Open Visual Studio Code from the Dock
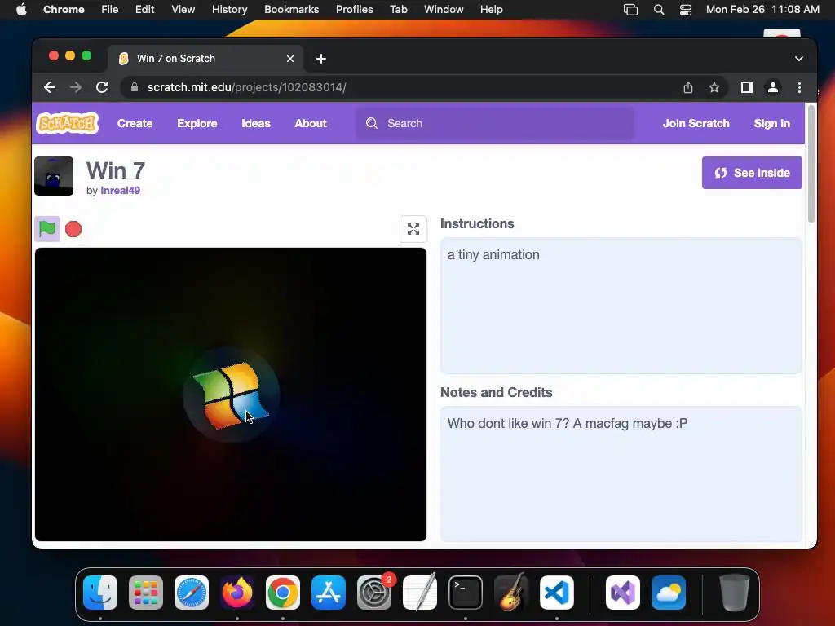This screenshot has height=626, width=835. [556, 593]
